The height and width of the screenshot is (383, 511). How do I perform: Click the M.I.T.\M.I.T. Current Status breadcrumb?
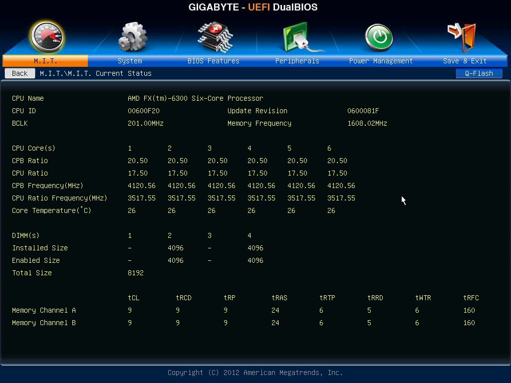pyautogui.click(x=95, y=73)
